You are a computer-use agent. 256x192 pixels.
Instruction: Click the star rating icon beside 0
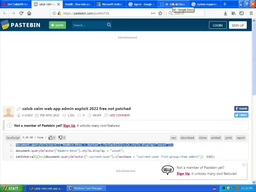[x=79, y=115]
